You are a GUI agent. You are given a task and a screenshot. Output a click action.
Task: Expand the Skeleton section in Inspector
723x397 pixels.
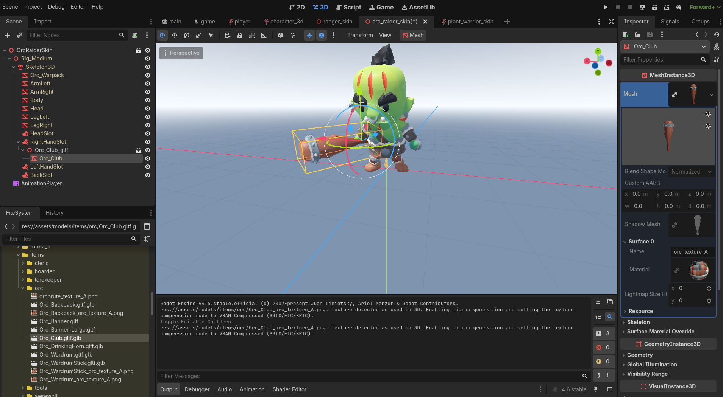point(638,322)
